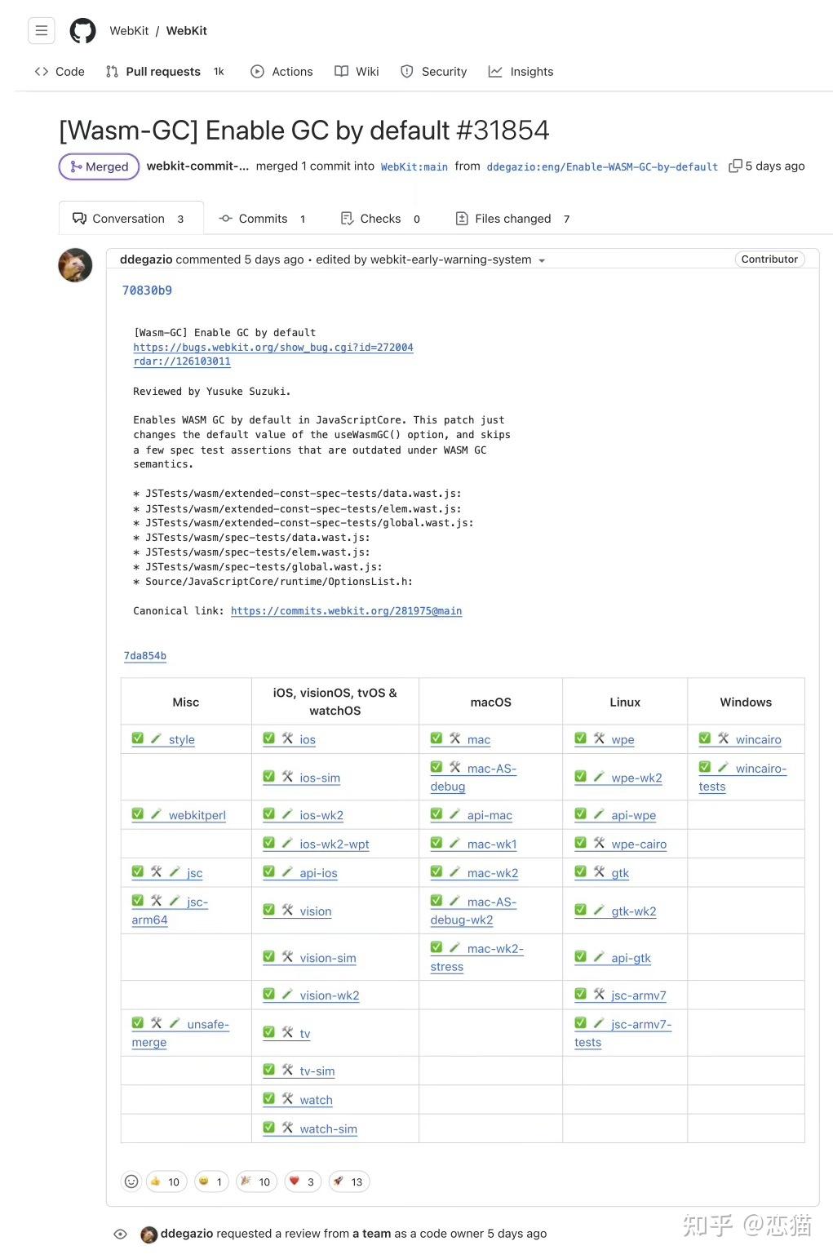Click the laugh reaction with 1

point(211,1181)
